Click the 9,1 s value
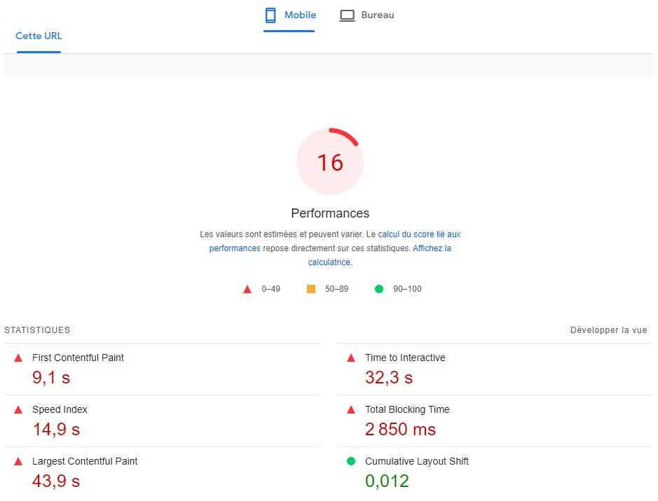Image resolution: width=658 pixels, height=501 pixels. point(51,378)
